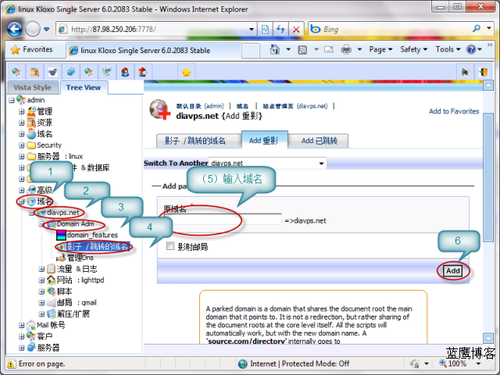Click into the 原域名 text input field

click(x=223, y=220)
